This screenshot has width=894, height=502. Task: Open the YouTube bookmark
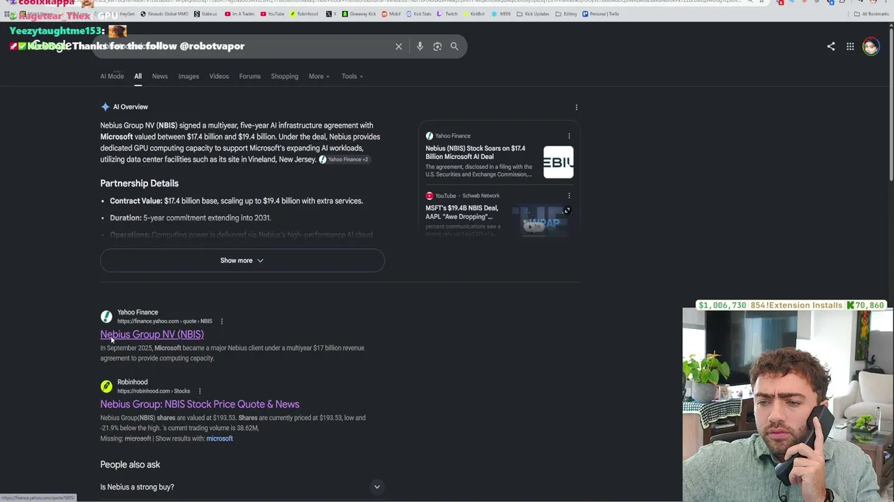pos(272,14)
